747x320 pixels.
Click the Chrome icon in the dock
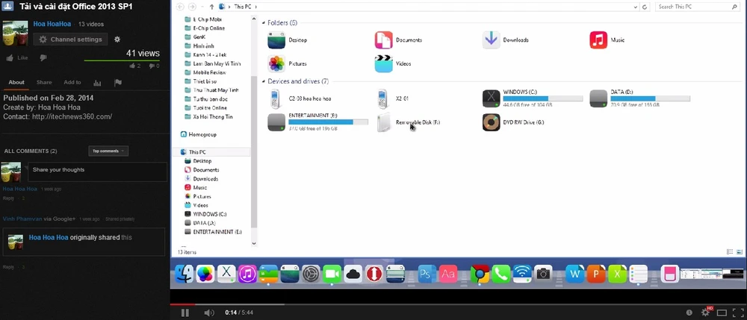click(480, 274)
